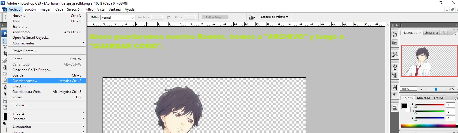Viewport: 458px width, 133px height.
Task: Open the Paragraph panel icon
Action: [395, 95]
